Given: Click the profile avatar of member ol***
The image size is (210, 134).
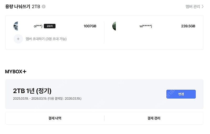Looking at the screenshot, I should [15, 26].
